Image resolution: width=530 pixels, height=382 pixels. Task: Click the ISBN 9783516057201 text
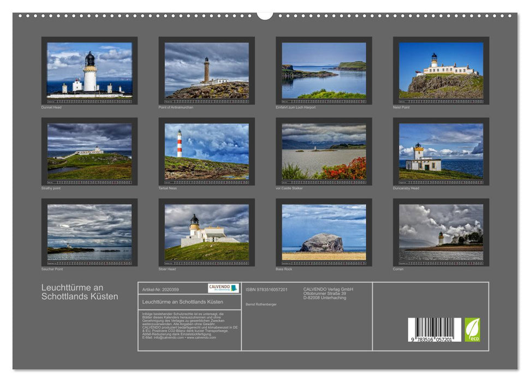click(x=266, y=289)
